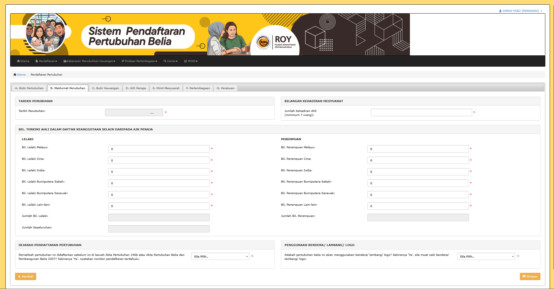The height and width of the screenshot is (289, 554).
Task: Click the Pendaftaran Pertubuhan breadcrumb text
Action: [x=47, y=75]
